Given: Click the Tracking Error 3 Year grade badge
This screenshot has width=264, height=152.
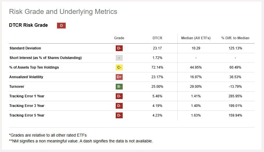Looking at the screenshot, I should (119, 106).
